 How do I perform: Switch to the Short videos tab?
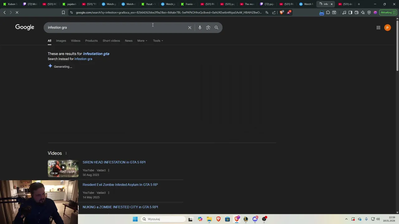111,41
